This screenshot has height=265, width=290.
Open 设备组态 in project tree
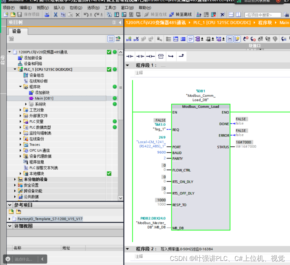point(37,75)
